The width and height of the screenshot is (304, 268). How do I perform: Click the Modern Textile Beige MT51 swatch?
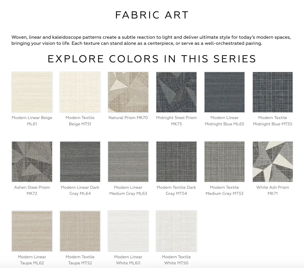pyautogui.click(x=80, y=92)
